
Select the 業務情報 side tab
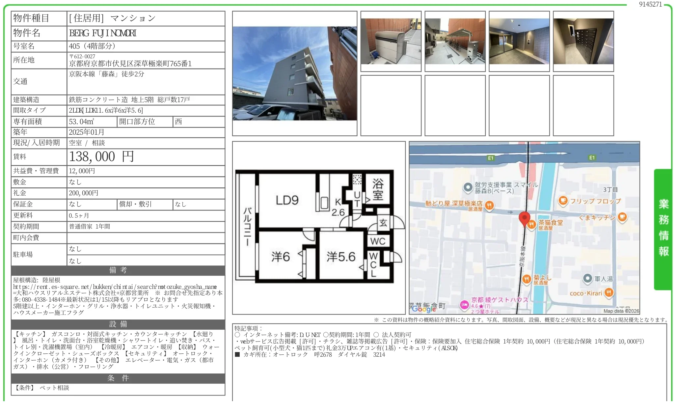tap(663, 228)
